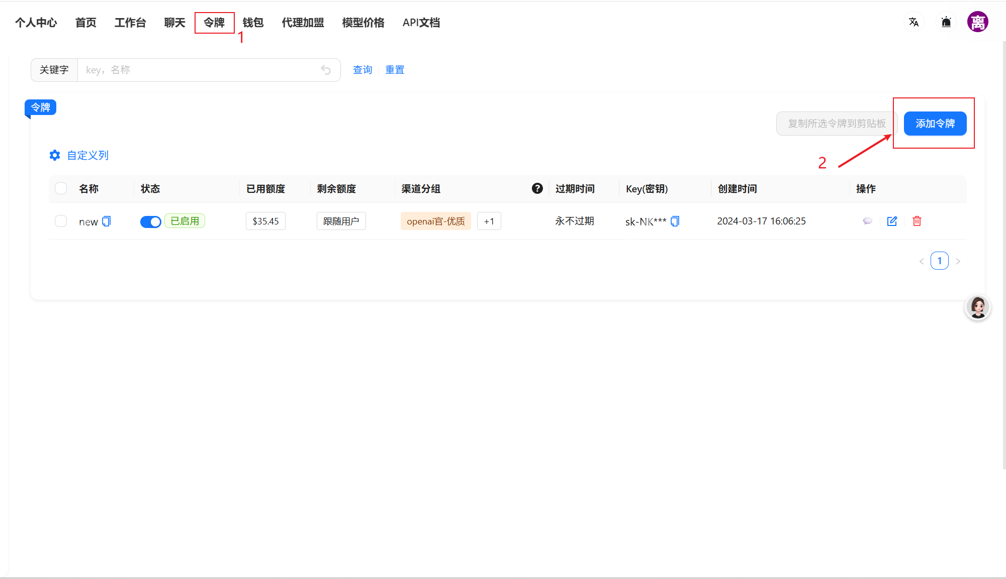Open the customer service avatar widget
1006x579 pixels.
click(977, 307)
